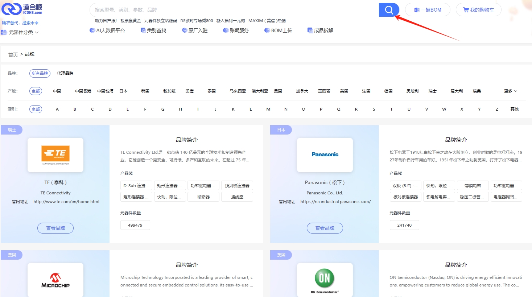Filter origin by 日本

pyautogui.click(x=123, y=91)
